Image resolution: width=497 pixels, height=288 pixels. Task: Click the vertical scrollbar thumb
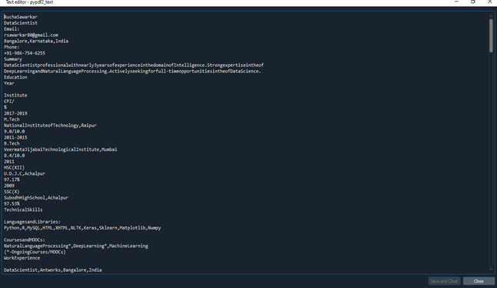tap(491, 35)
